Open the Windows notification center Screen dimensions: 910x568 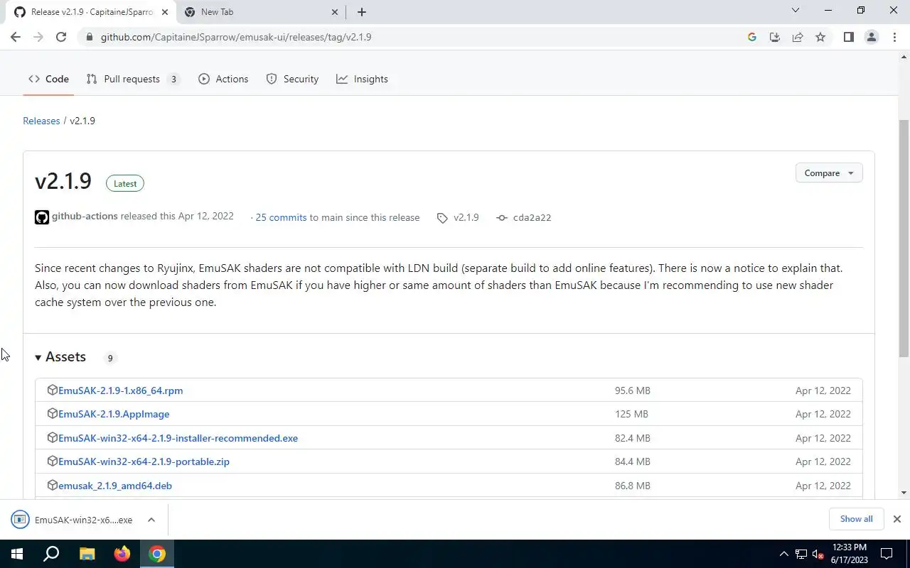[887, 554]
